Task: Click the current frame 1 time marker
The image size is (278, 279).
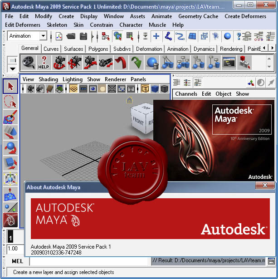Action: (10, 237)
